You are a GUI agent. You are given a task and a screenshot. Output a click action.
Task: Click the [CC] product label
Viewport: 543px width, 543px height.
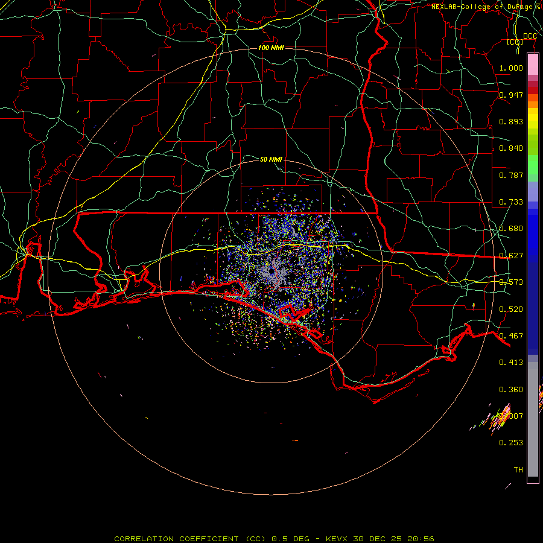tap(515, 42)
